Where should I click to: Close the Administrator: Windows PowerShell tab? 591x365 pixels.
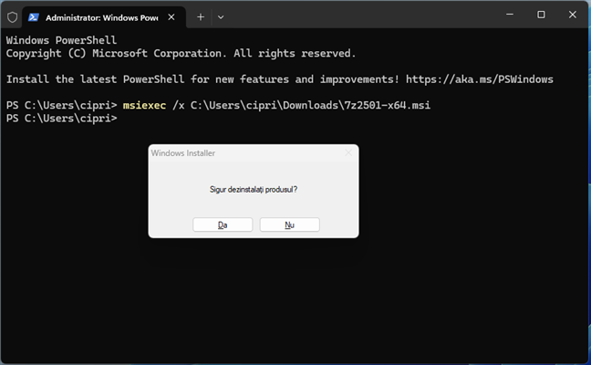coord(172,16)
